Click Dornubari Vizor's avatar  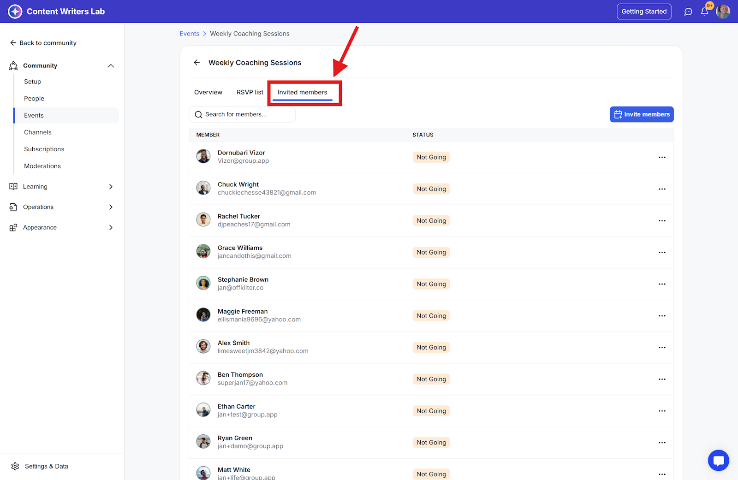(203, 156)
